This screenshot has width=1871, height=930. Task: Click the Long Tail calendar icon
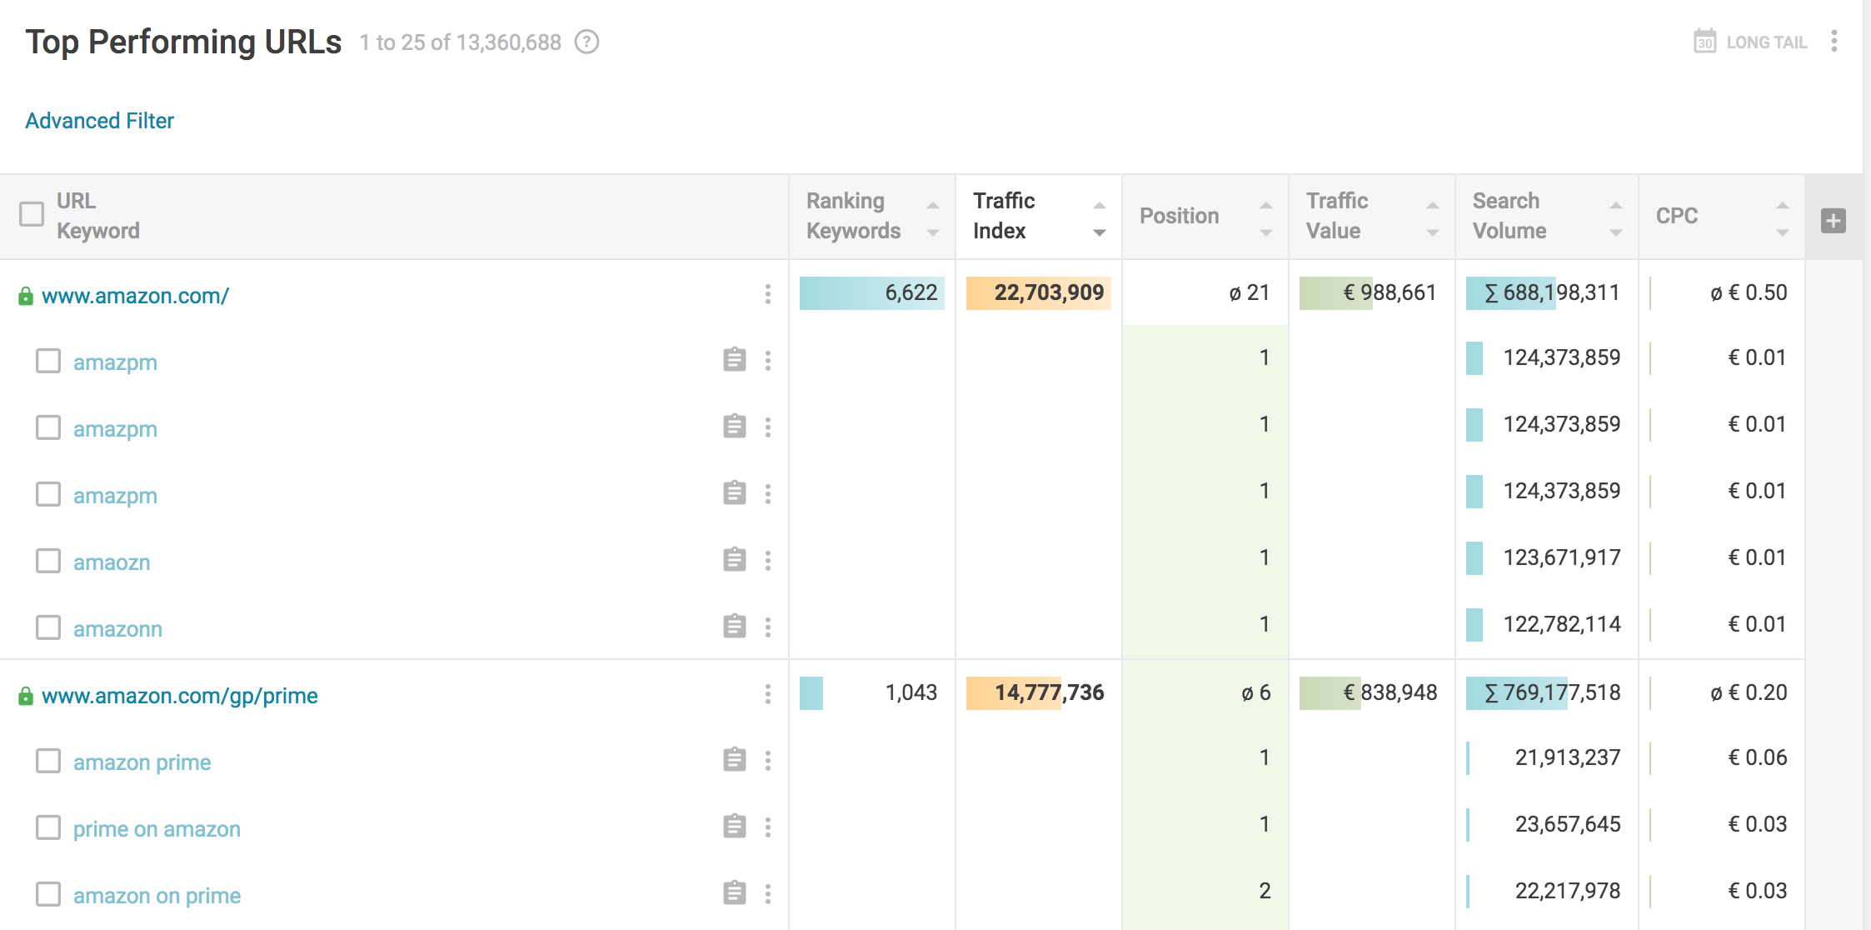click(x=1705, y=41)
